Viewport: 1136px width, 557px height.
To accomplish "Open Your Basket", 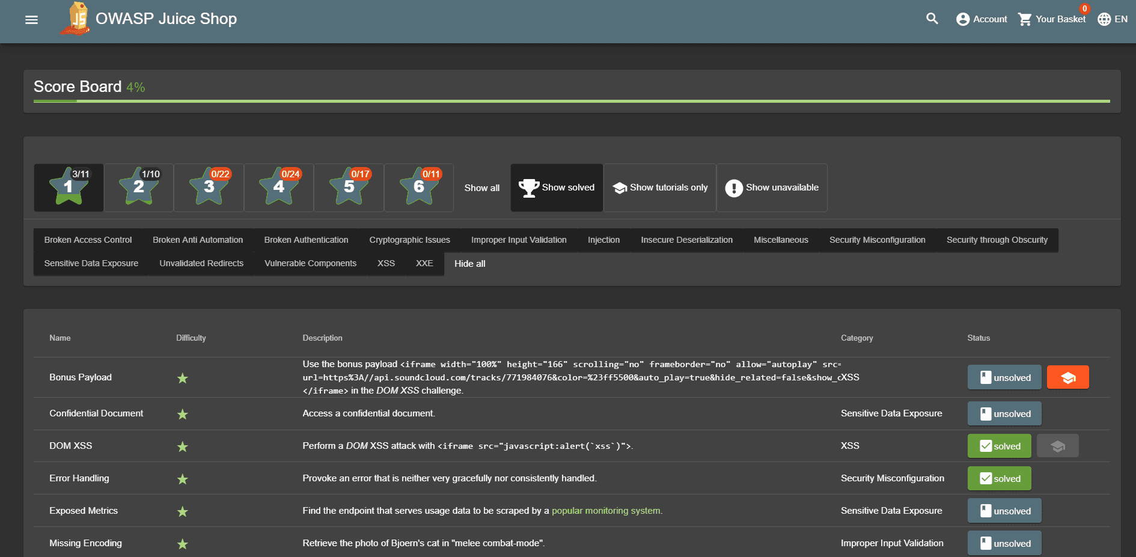I will coord(1052,19).
